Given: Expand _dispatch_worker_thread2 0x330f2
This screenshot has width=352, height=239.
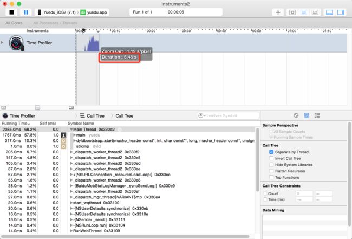Looking at the screenshot, I should [x=71, y=152].
